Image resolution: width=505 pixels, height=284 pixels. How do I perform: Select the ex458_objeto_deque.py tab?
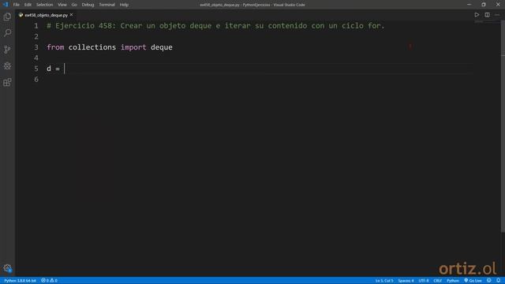pyautogui.click(x=46, y=15)
